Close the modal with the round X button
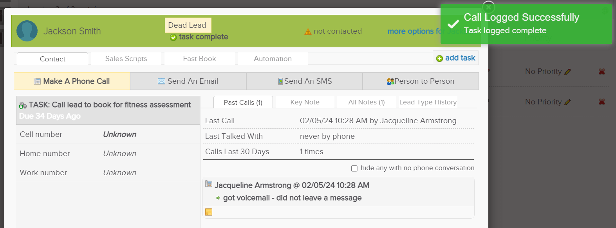Image resolution: width=616 pixels, height=228 pixels. coord(488,7)
